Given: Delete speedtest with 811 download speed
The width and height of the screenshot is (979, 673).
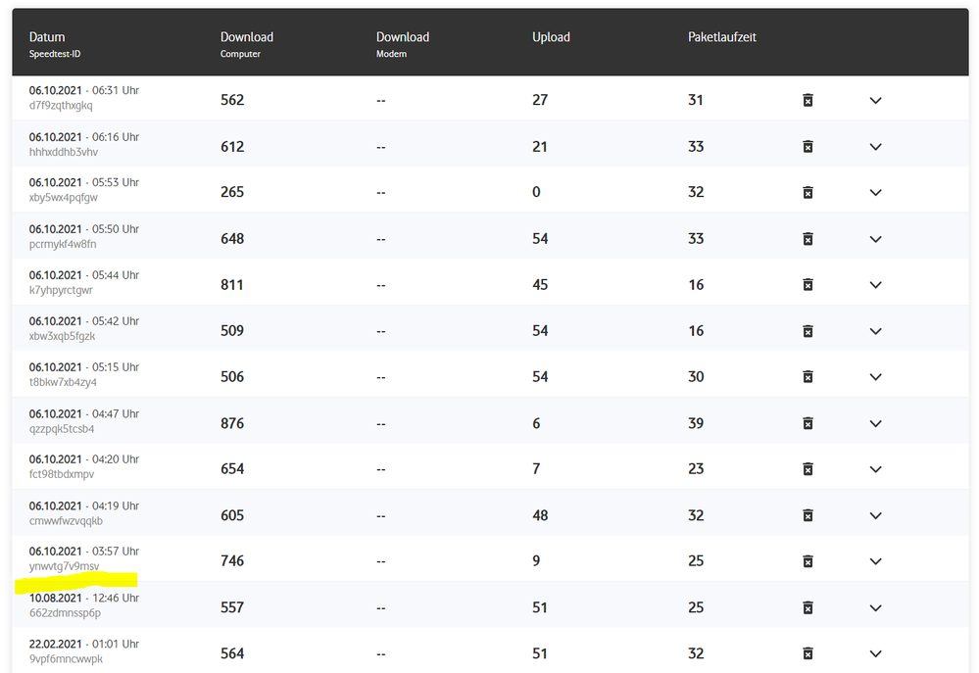Looking at the screenshot, I should click(808, 285).
